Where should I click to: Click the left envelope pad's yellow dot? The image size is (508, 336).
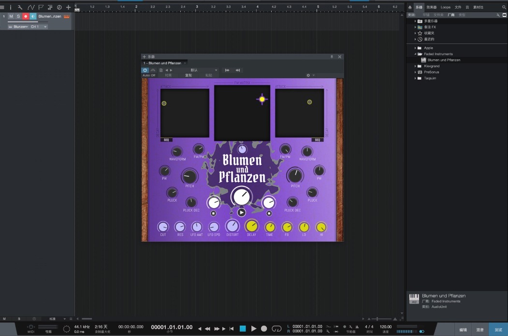[164, 103]
